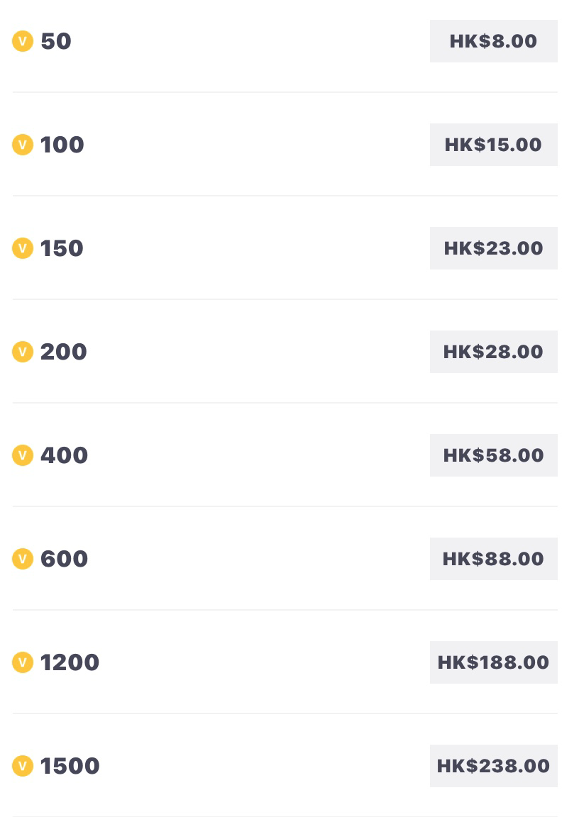The image size is (579, 817).
Task: Buy 100 coins for HK$15.00
Action: (494, 145)
